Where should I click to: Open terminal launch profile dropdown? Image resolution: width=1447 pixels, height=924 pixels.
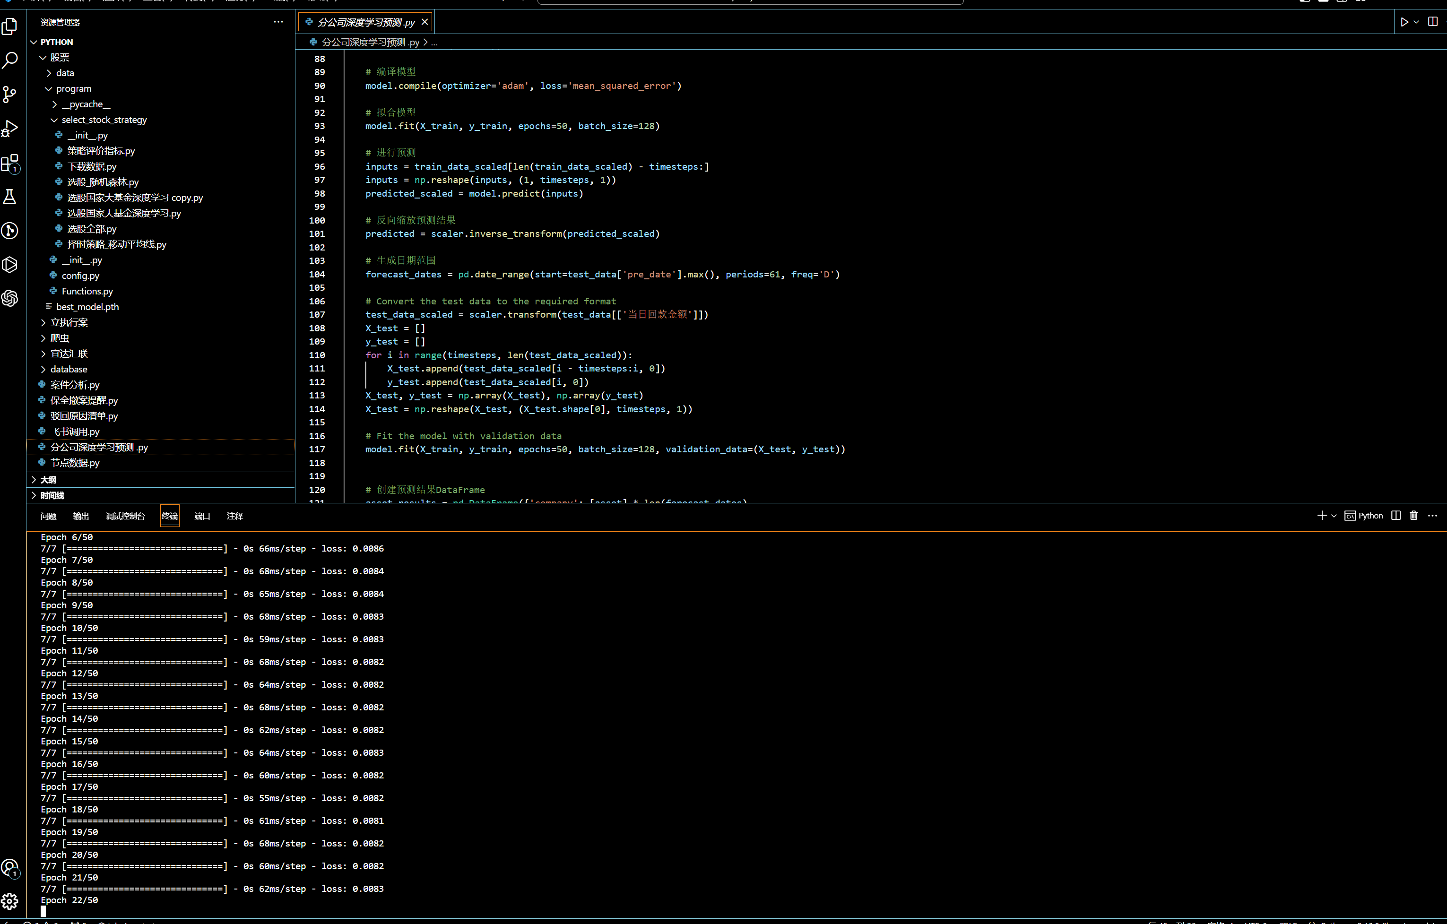click(x=1334, y=516)
